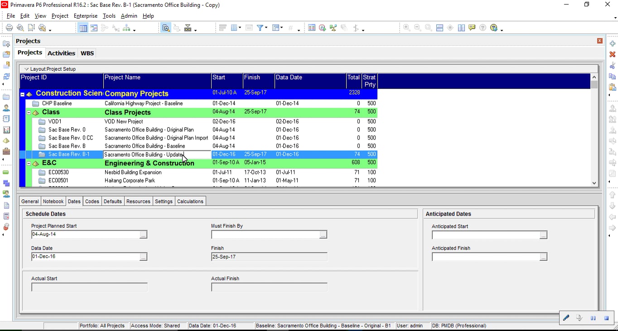
Task: Open the Enterprise menu
Action: coord(86,16)
